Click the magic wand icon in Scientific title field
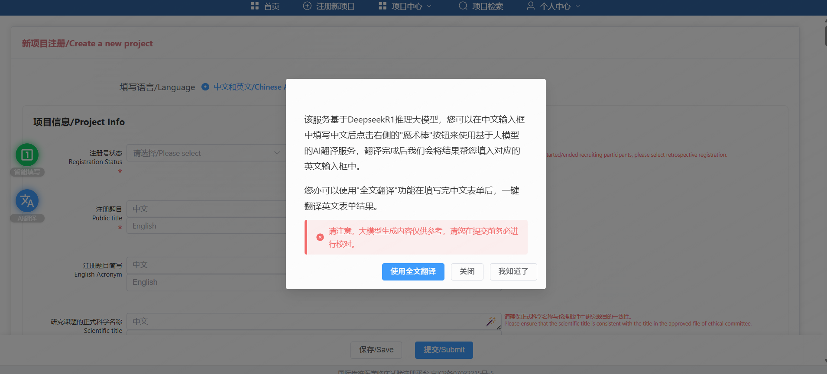This screenshot has width=827, height=374. click(490, 321)
